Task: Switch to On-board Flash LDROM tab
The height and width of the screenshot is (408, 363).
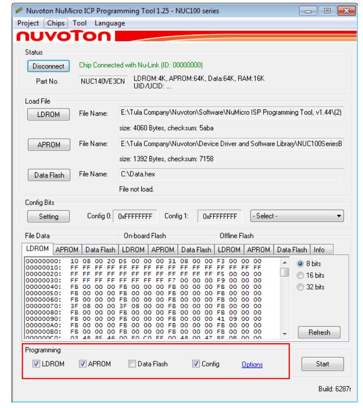Action: coord(133,250)
